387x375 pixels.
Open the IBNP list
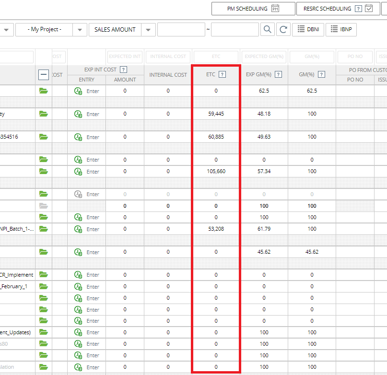[341, 29]
